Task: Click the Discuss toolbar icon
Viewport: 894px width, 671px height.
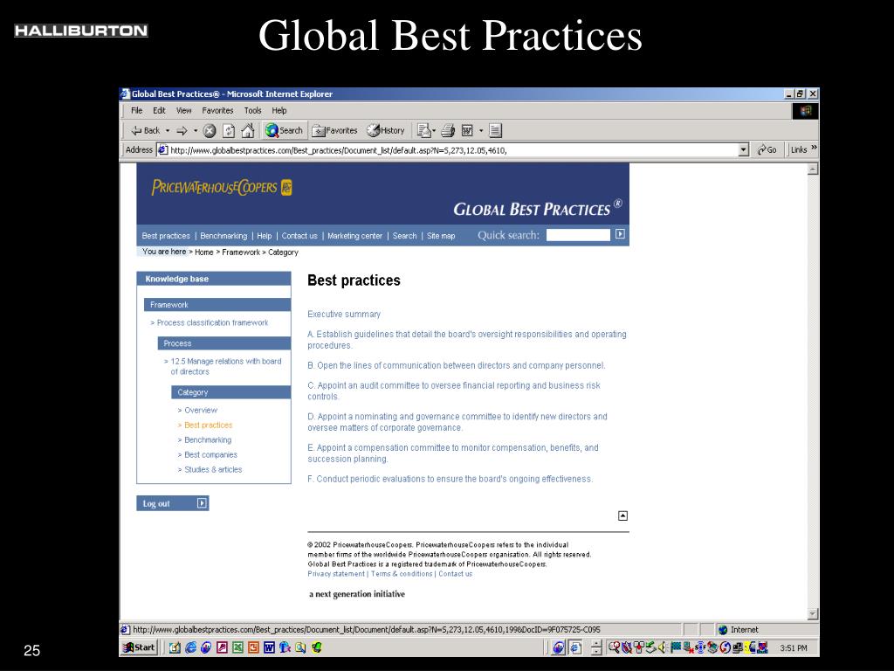Action: (x=496, y=131)
